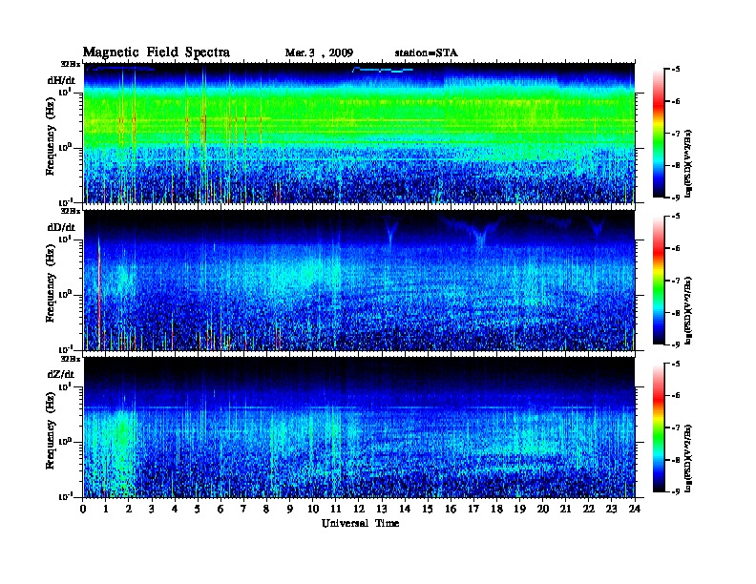Click the log(PSD) label of the dD/dt colorbar

pos(689,310)
